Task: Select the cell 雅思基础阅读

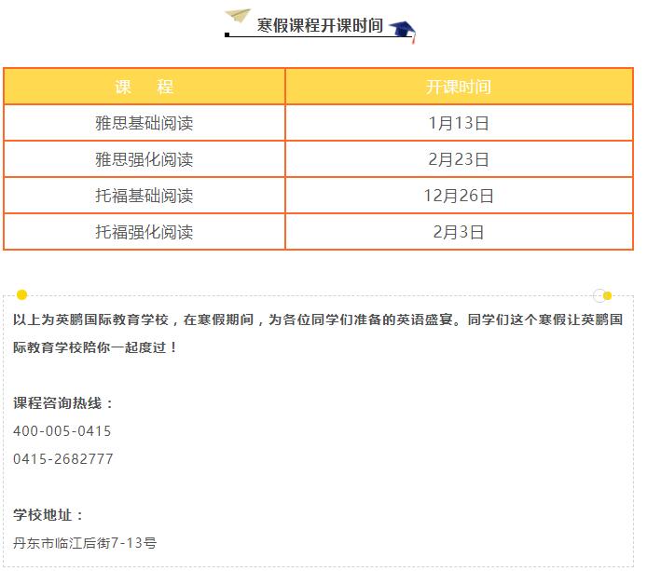Action: [x=144, y=123]
